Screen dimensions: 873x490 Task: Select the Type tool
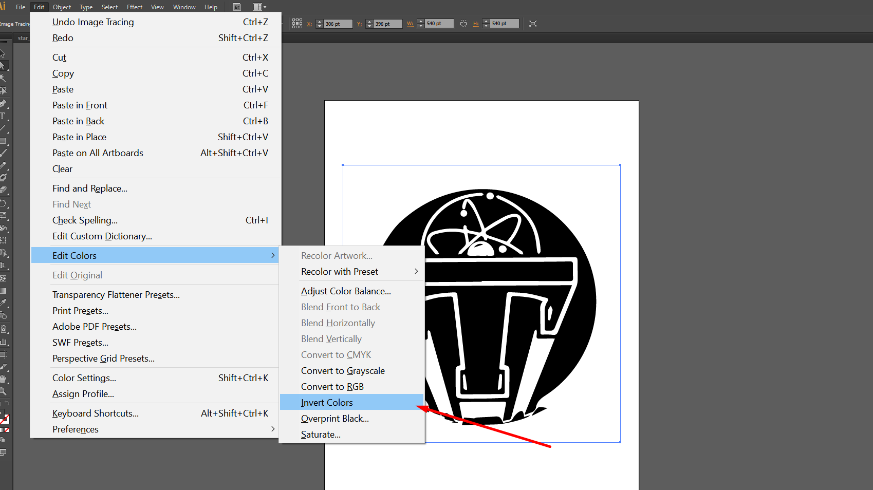pyautogui.click(x=3, y=116)
